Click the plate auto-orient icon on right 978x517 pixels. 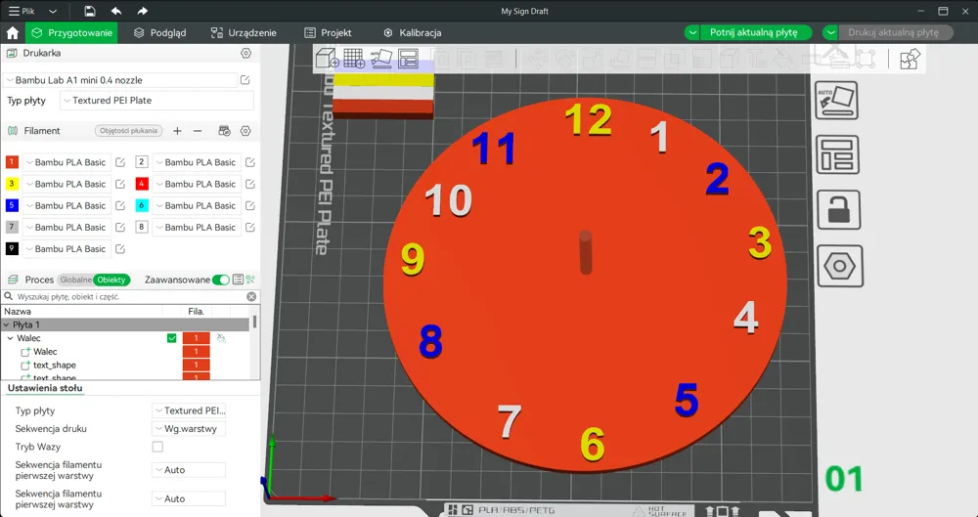838,101
